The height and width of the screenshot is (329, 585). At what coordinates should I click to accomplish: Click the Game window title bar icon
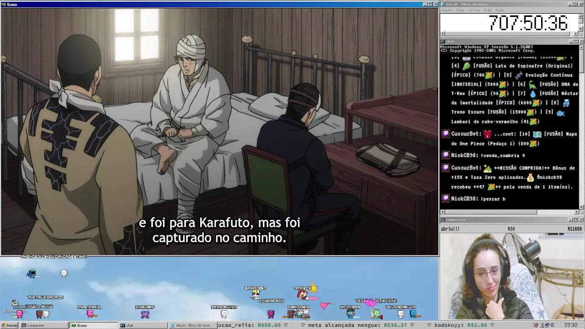pyautogui.click(x=4, y=4)
